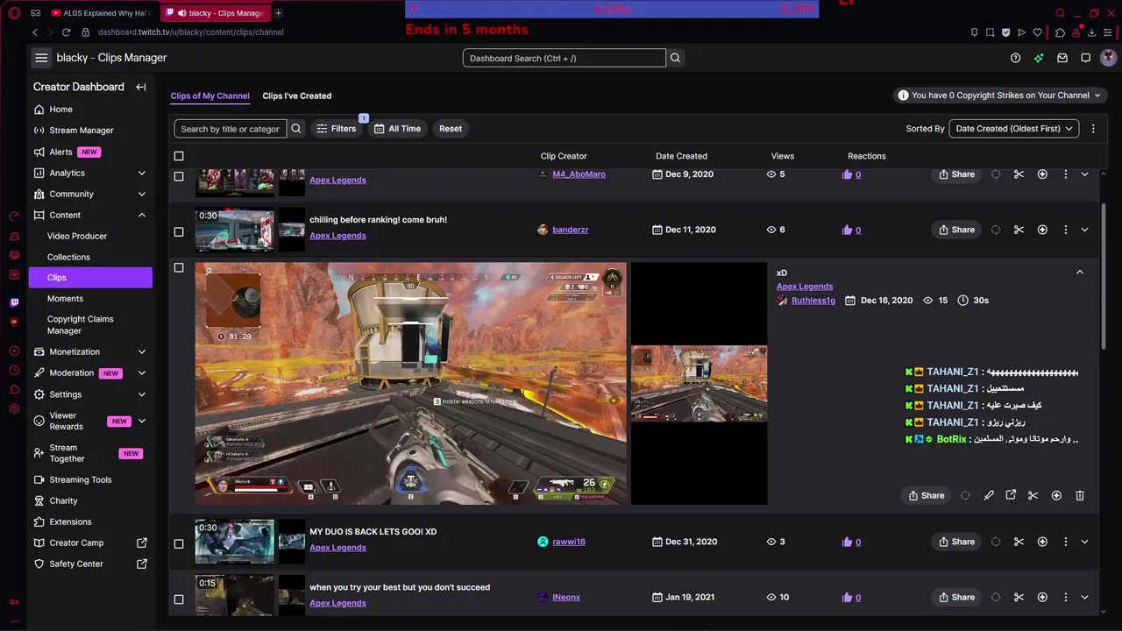This screenshot has width=1122, height=631.
Task: Expand the Analytics sidebar section
Action: click(x=142, y=174)
